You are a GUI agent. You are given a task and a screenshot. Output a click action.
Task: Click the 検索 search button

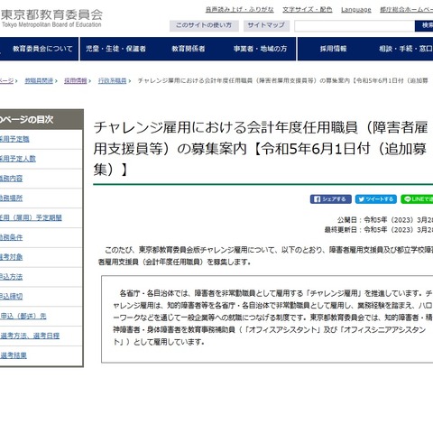pos(424,26)
